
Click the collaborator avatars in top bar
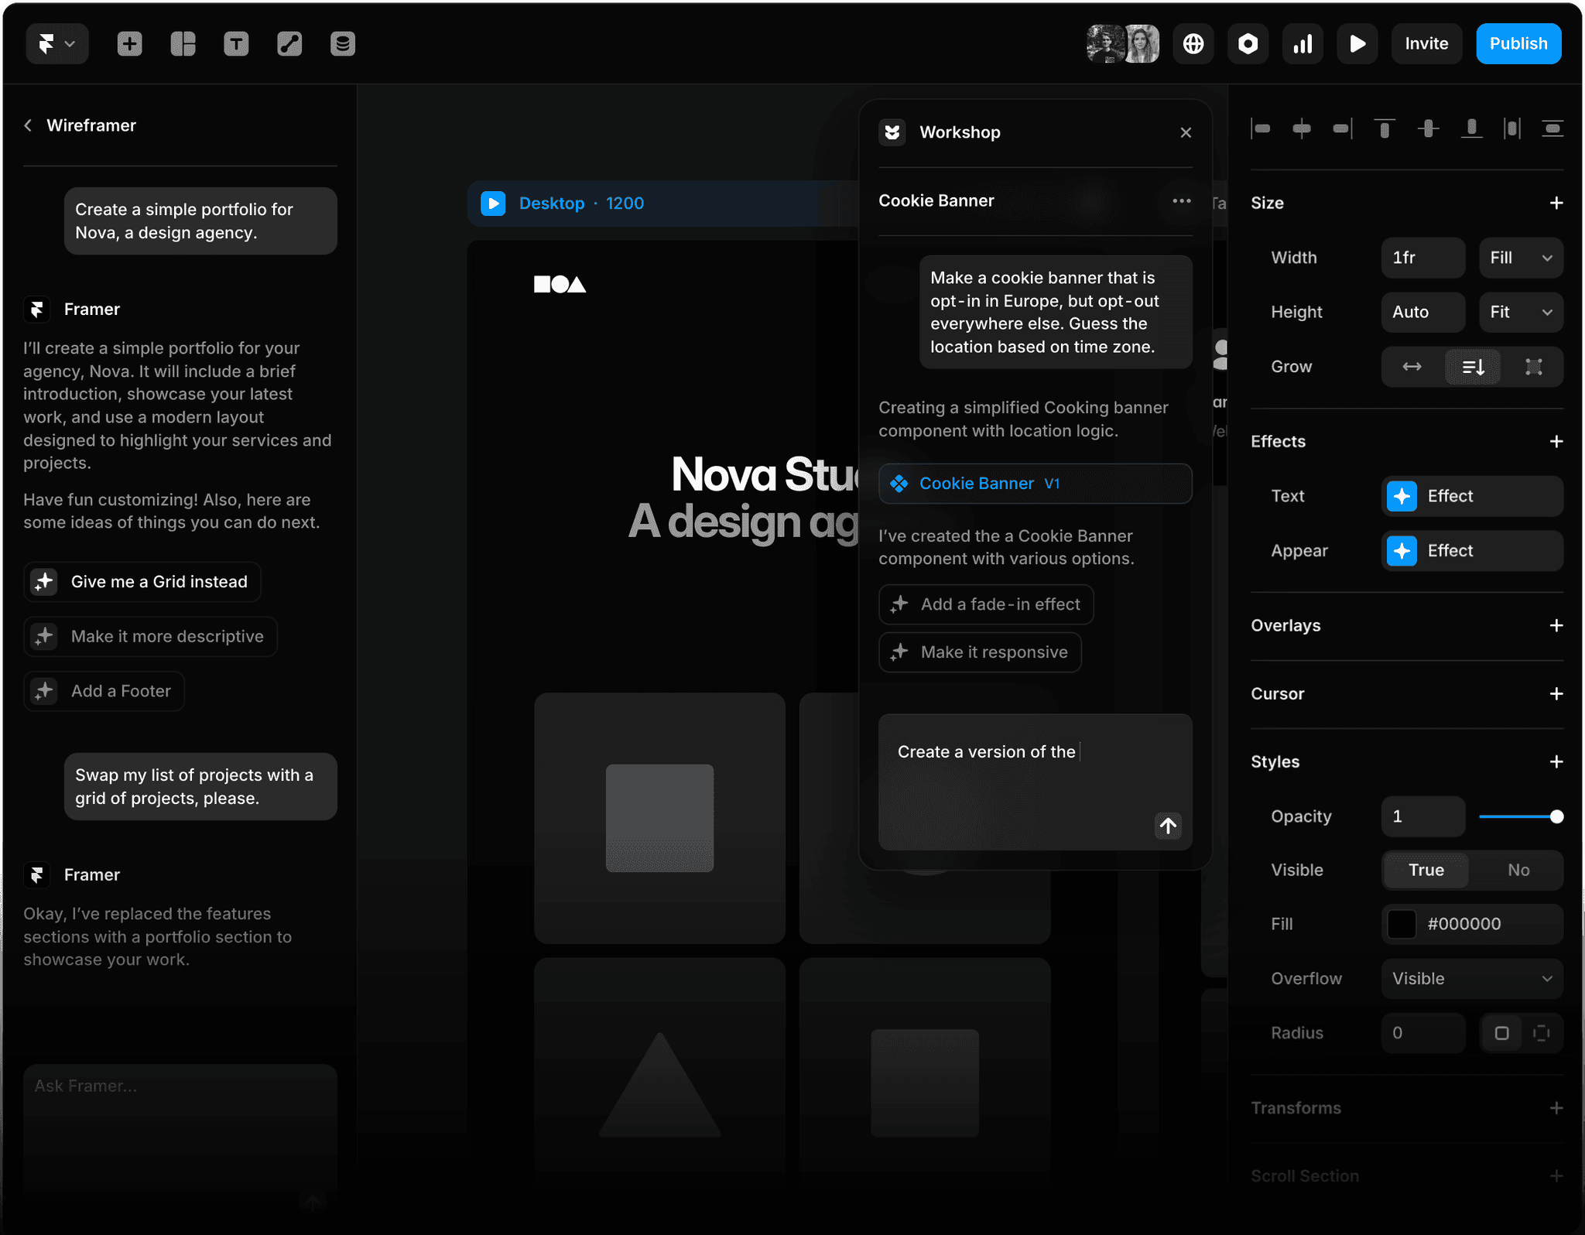click(1123, 43)
